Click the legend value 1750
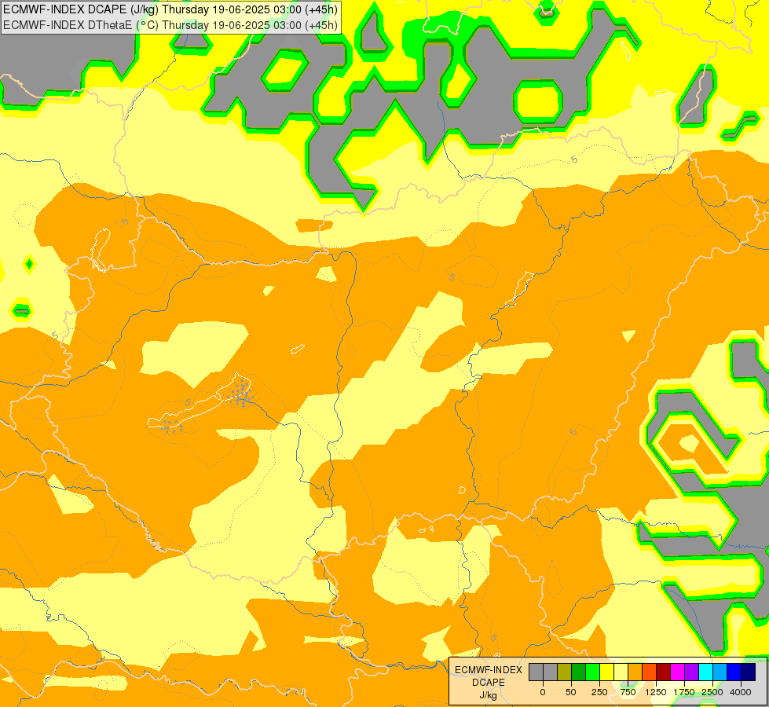769x707 pixels. 684,692
